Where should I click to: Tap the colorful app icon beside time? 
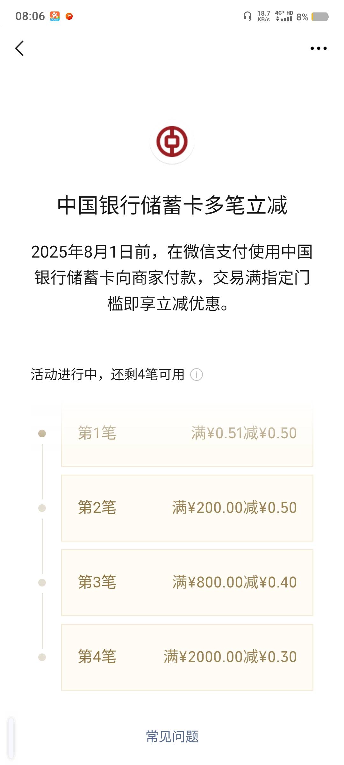coord(55,16)
